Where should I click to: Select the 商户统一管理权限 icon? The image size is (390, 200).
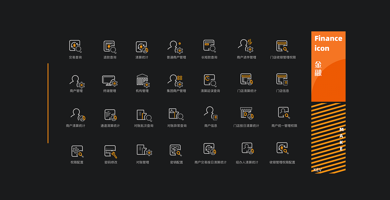click(284, 113)
